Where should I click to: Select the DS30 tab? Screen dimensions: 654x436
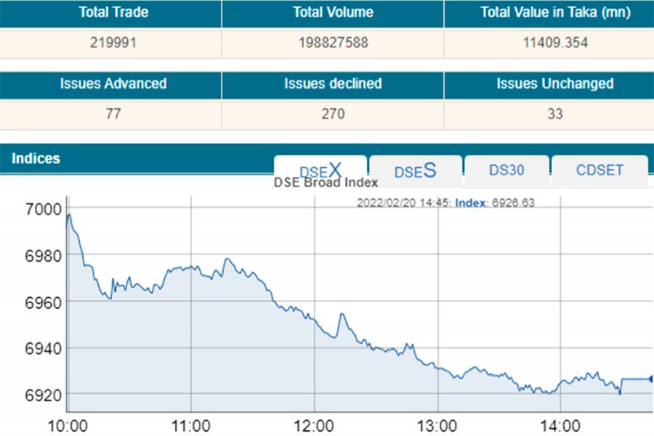point(506,171)
